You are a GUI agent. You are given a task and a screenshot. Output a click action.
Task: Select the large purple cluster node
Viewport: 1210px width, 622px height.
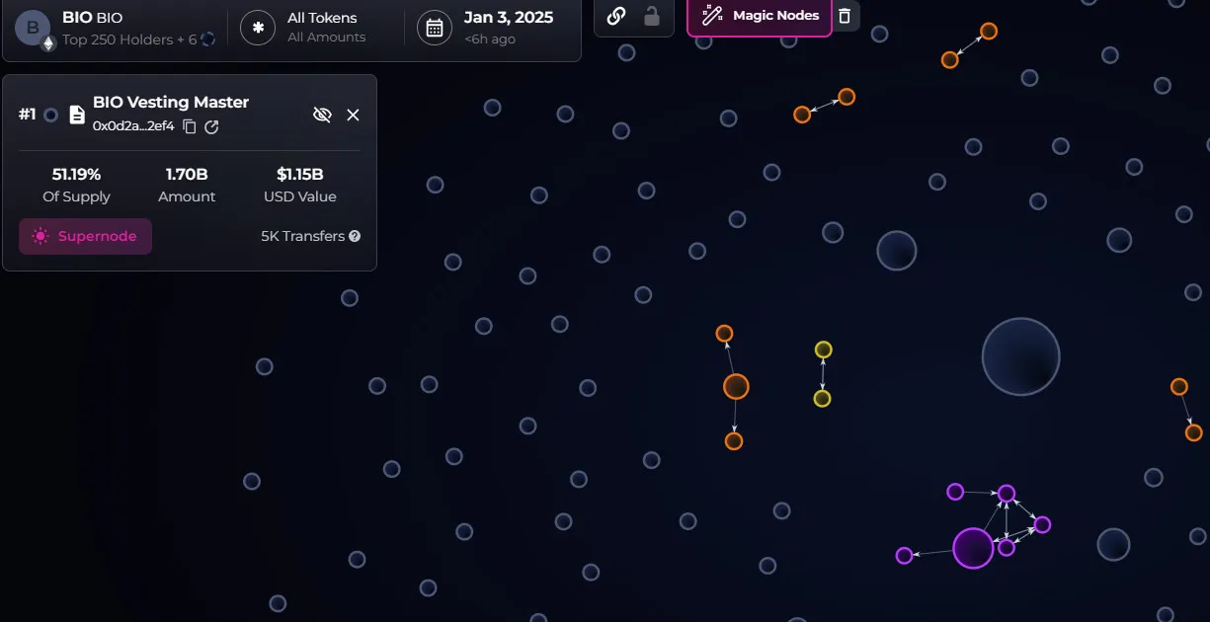coord(973,548)
